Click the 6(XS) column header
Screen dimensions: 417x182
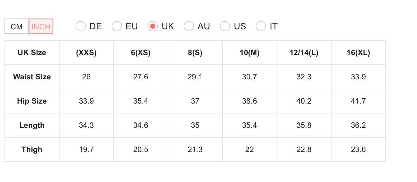[141, 53]
